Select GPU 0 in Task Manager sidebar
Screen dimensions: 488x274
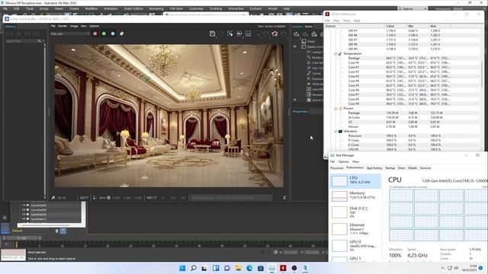[x=355, y=246]
